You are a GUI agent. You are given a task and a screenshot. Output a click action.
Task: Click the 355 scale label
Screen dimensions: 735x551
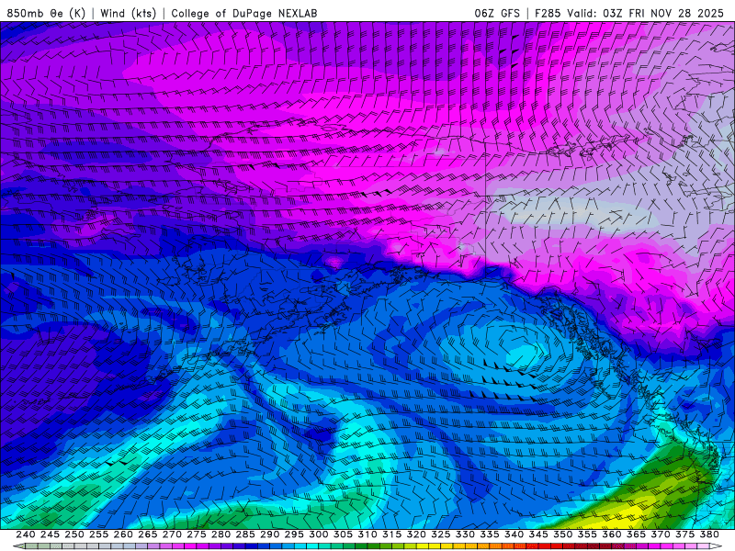pos(587,534)
